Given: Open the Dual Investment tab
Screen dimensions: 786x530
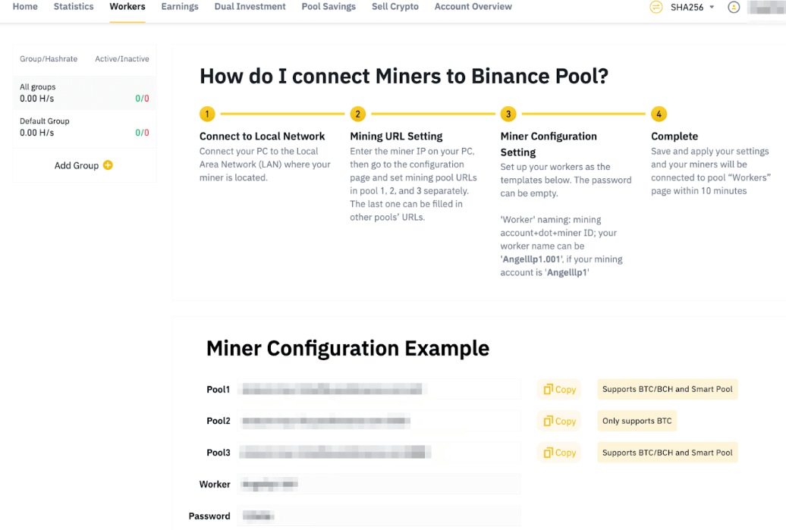Looking at the screenshot, I should pos(250,7).
